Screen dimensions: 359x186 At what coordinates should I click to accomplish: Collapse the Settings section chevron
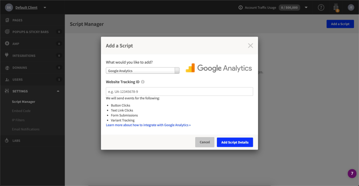point(58,91)
